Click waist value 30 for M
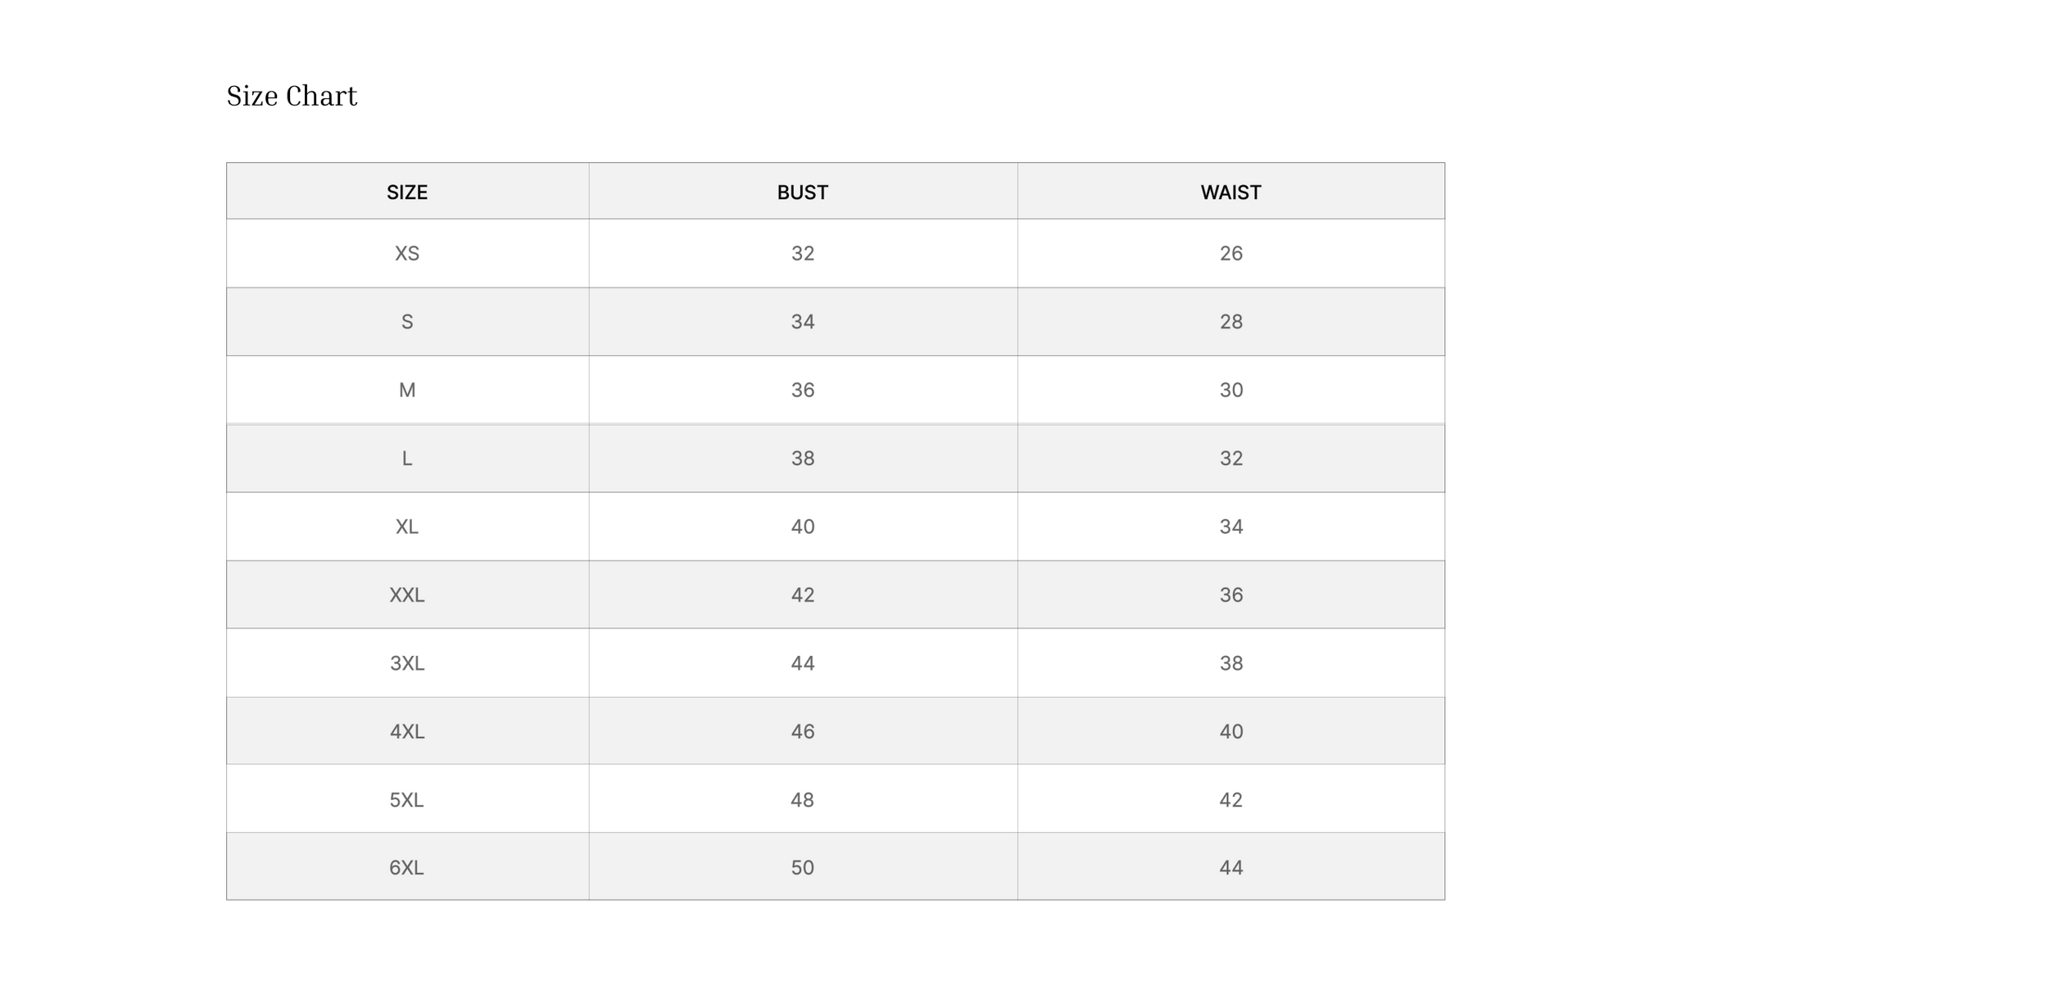The height and width of the screenshot is (999, 2048). pos(1230,390)
